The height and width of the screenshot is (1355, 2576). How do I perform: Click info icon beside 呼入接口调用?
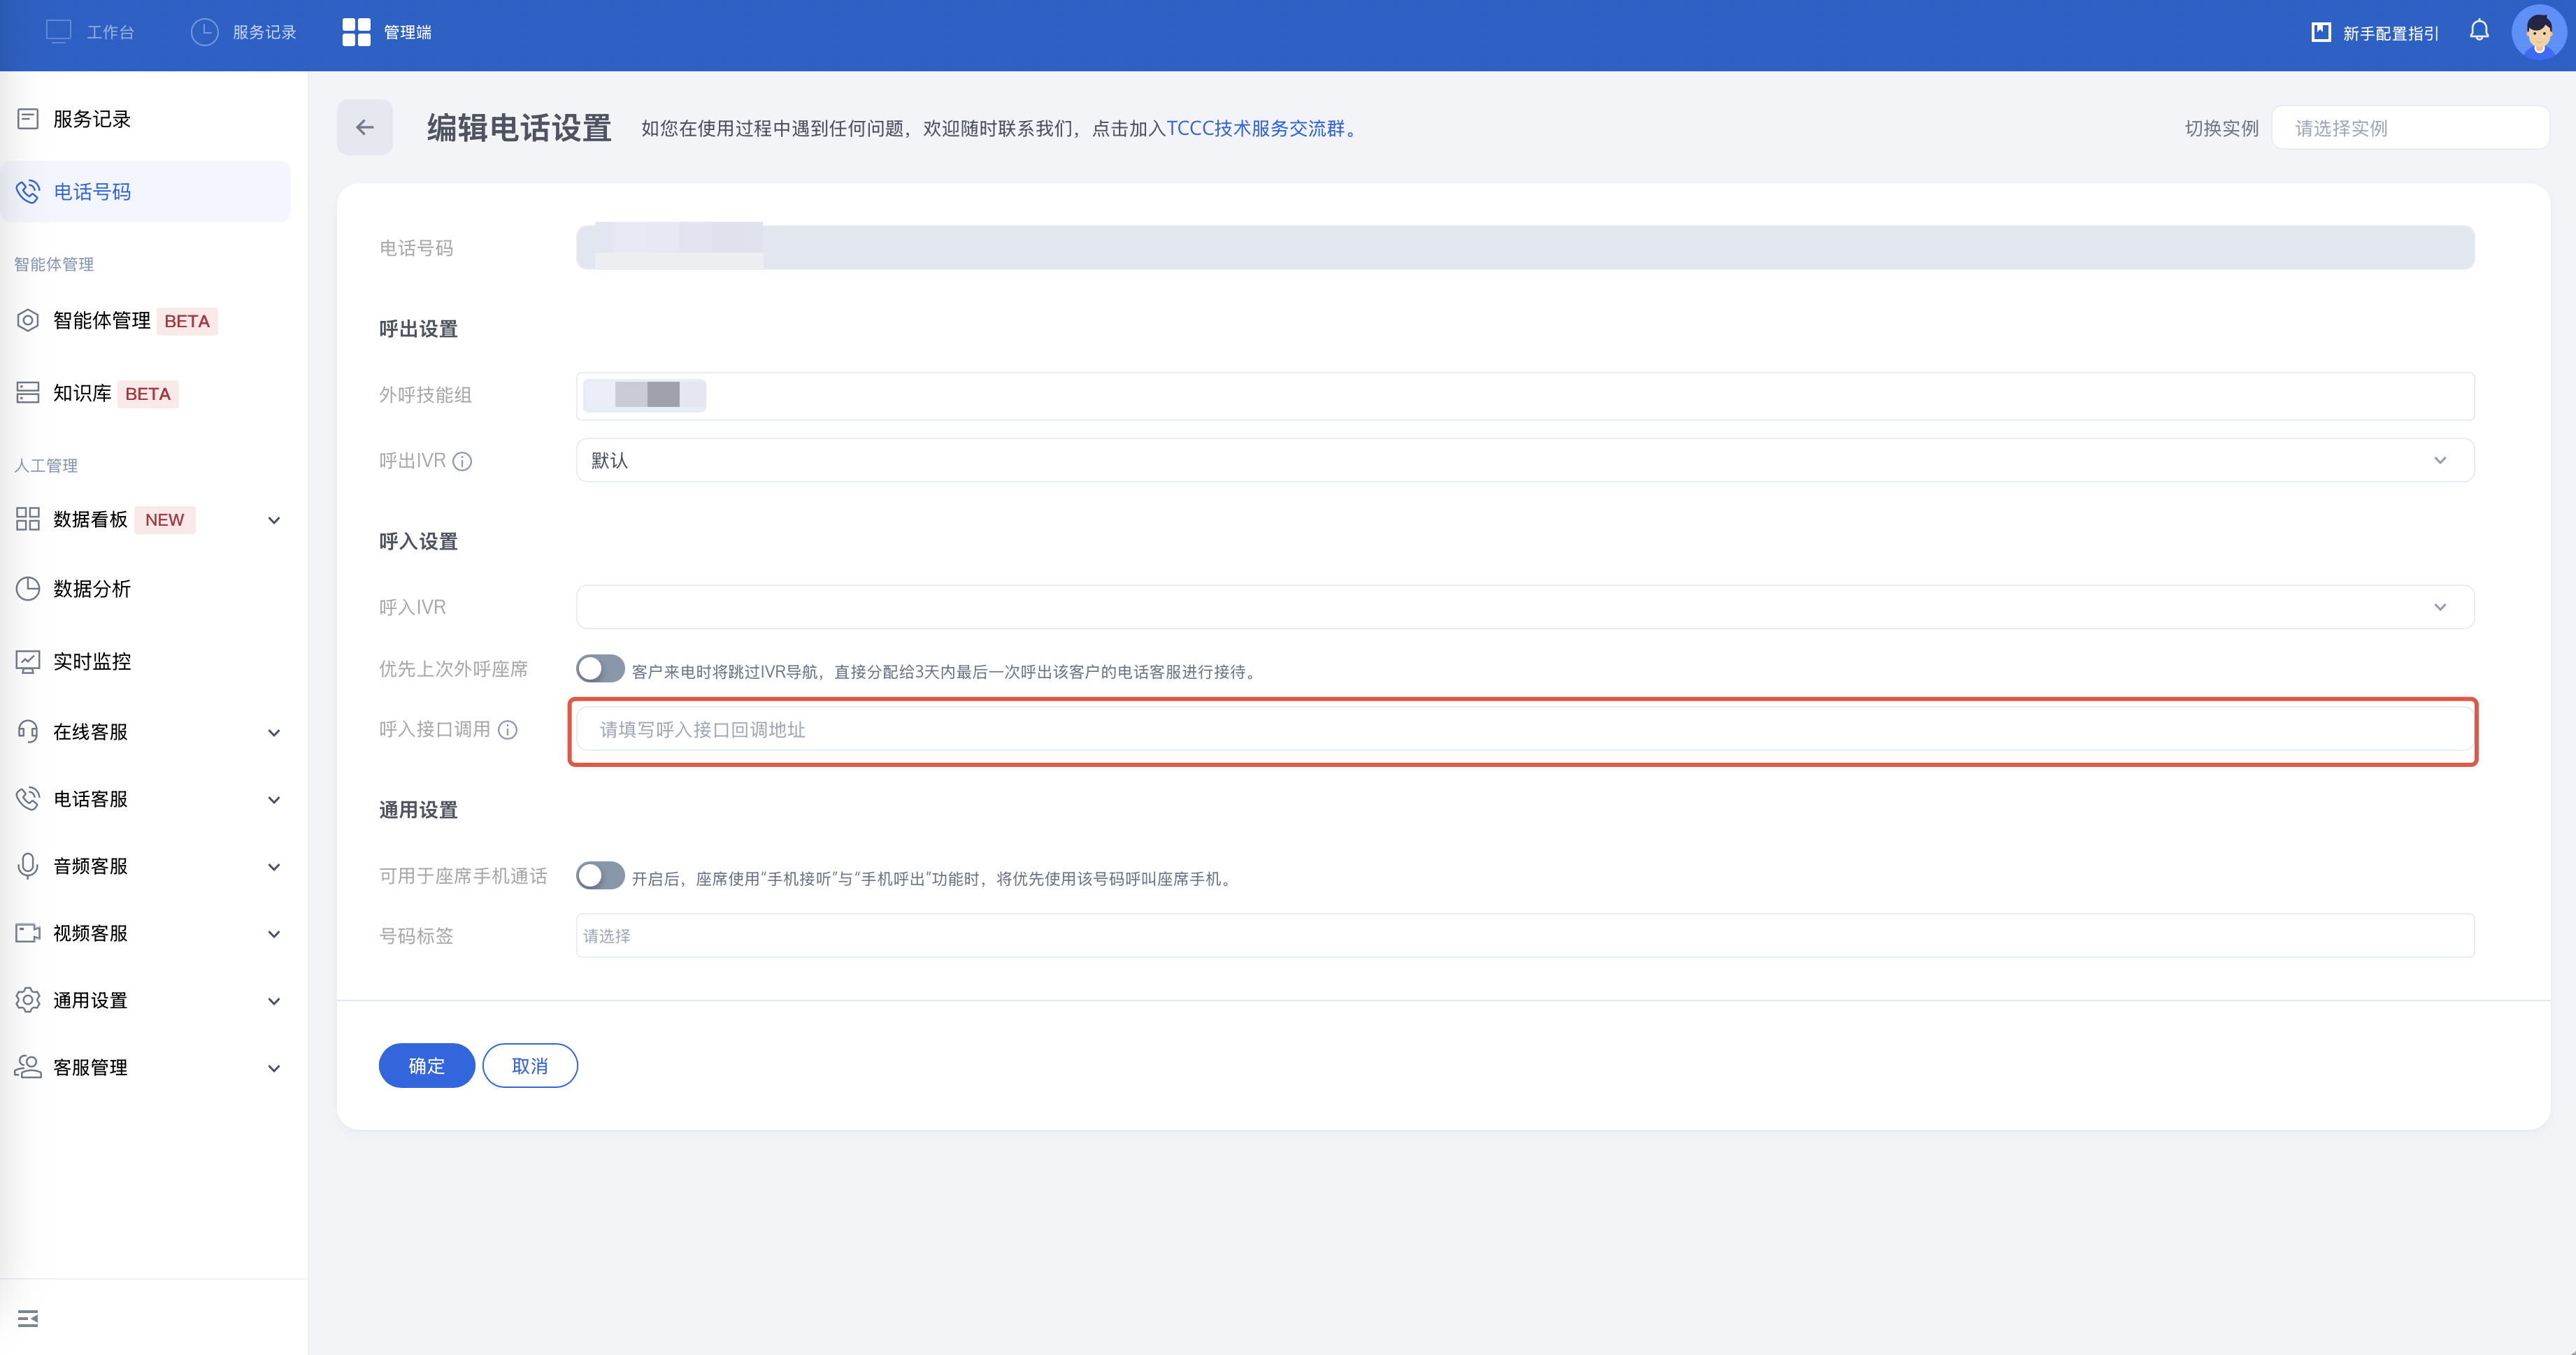pyautogui.click(x=508, y=730)
